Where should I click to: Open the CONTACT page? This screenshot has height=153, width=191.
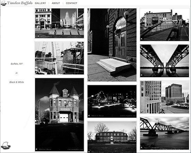[71, 3]
